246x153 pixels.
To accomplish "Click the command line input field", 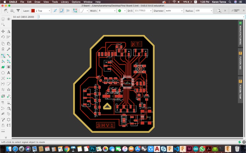I will (x=141, y=17).
